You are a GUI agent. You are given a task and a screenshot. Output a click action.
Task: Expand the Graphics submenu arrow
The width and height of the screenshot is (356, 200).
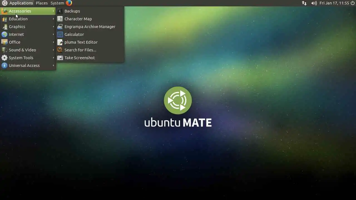[53, 27]
